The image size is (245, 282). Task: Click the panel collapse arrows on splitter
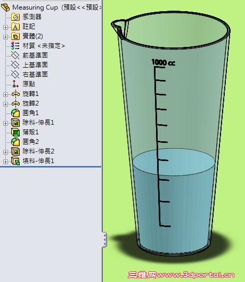click(104, 239)
